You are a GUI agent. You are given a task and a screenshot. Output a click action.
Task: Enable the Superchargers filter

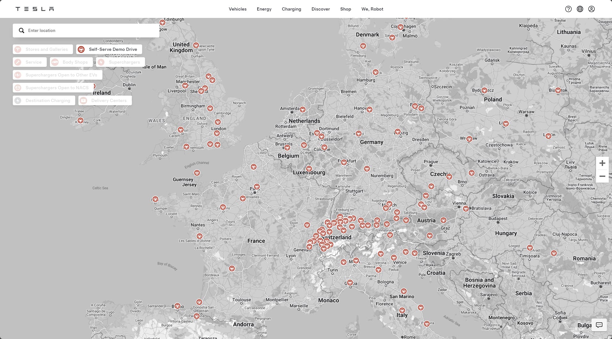click(120, 62)
